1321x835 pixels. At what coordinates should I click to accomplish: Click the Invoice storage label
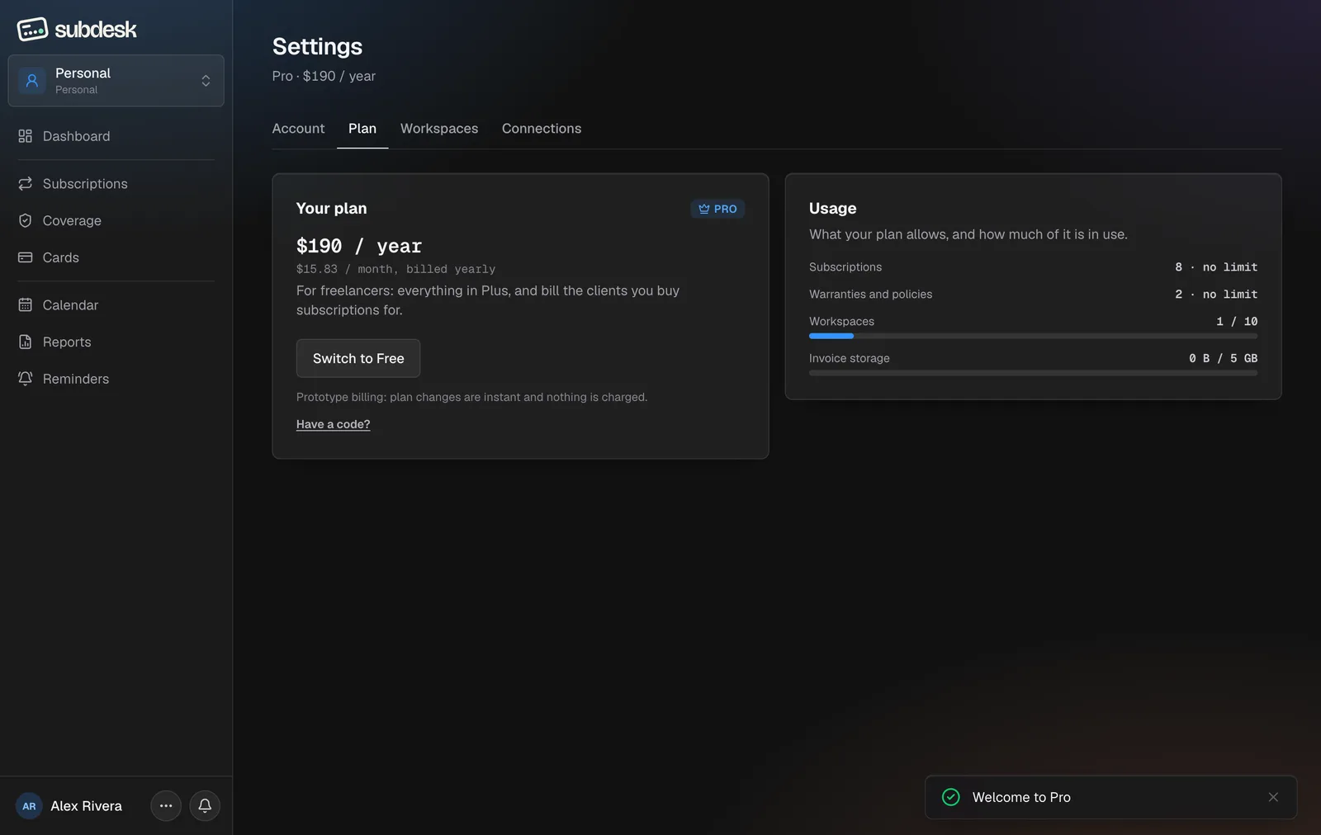(849, 358)
